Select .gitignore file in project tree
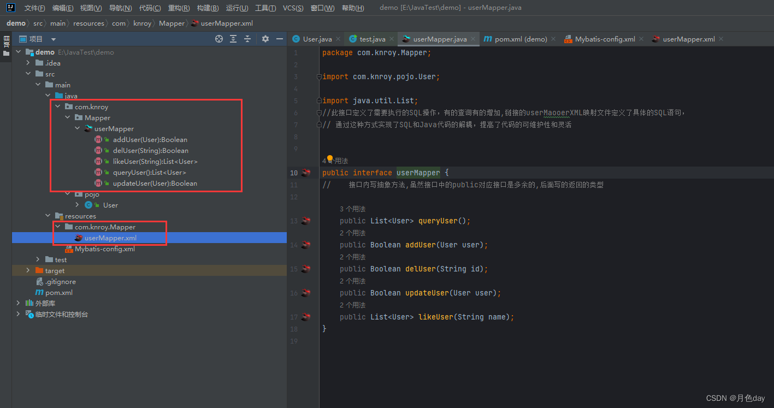The image size is (774, 408). (60, 281)
